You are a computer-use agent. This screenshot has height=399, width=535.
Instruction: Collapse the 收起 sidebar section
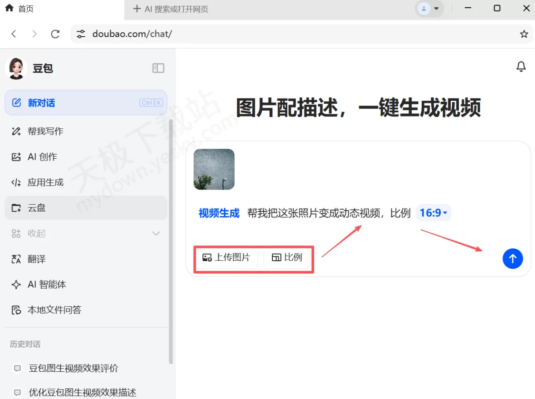86,233
